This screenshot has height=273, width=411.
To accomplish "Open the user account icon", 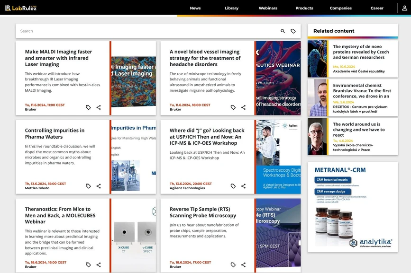I will point(404,8).
